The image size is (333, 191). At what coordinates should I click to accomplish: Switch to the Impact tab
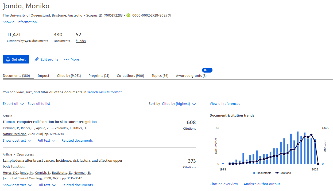point(43,76)
